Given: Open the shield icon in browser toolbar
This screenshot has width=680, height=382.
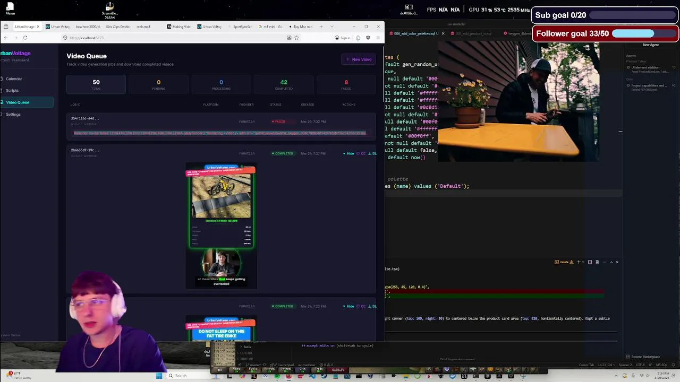Looking at the screenshot, I should click(x=368, y=38).
